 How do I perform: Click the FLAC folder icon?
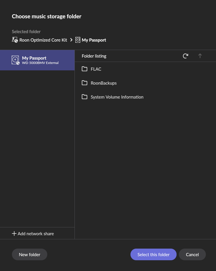click(84, 69)
